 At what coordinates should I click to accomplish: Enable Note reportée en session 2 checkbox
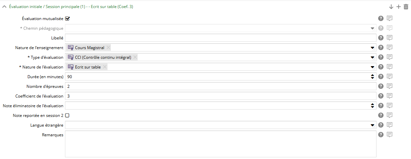click(x=67, y=115)
